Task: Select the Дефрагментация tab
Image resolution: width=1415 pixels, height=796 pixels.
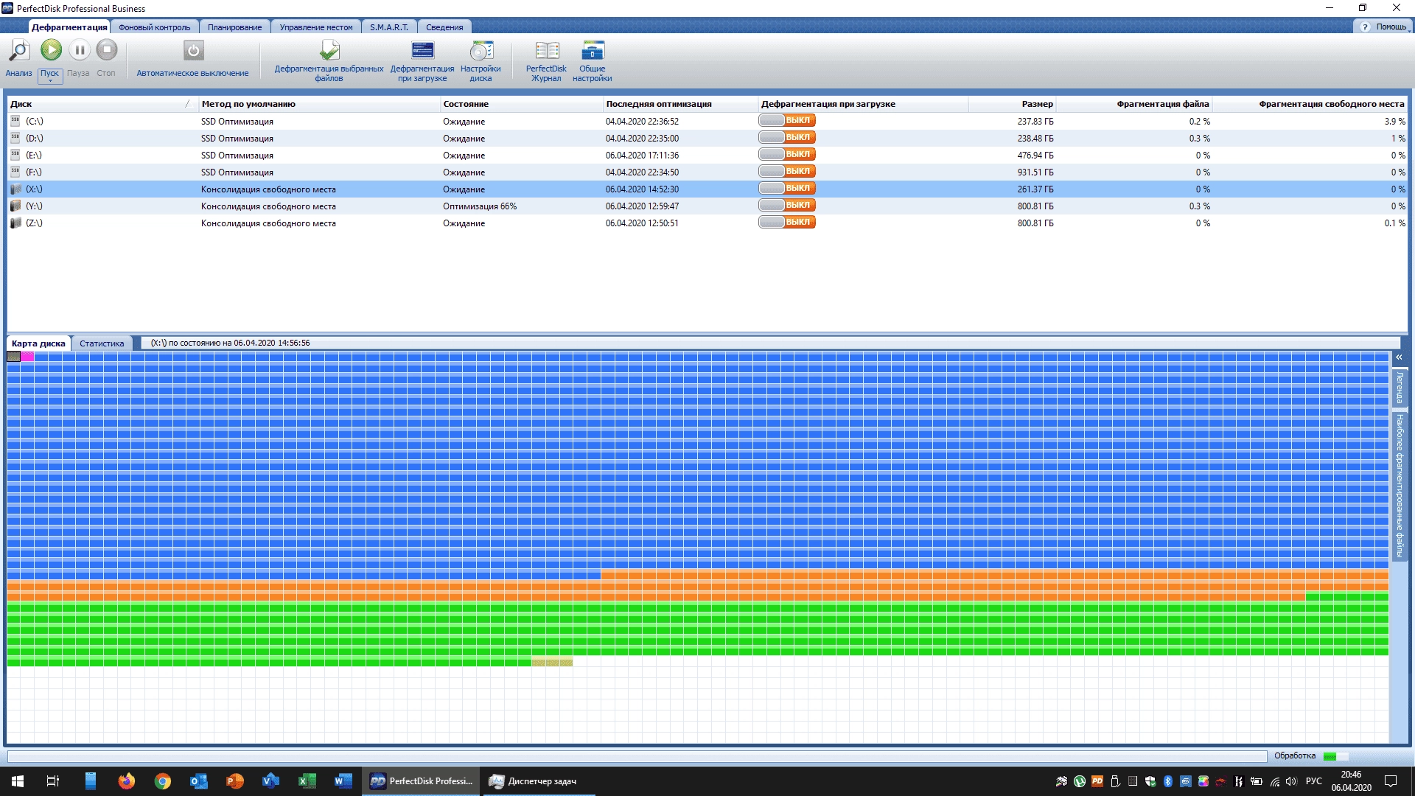Action: pos(69,27)
